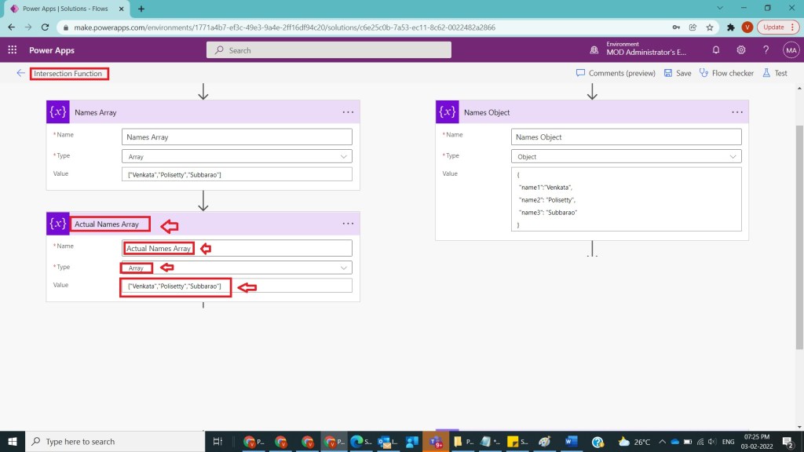Open the notifications bell
The width and height of the screenshot is (804, 452).
click(715, 50)
